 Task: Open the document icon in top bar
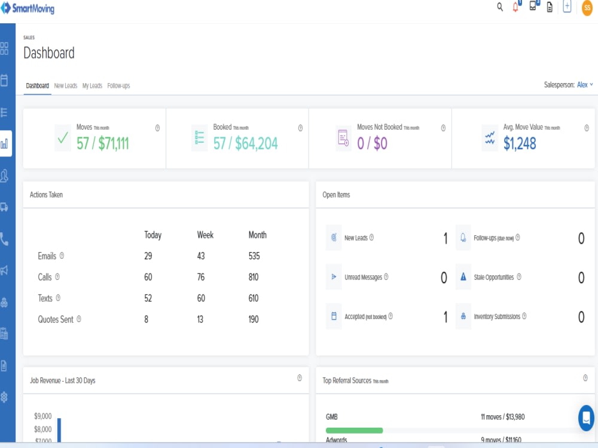550,7
